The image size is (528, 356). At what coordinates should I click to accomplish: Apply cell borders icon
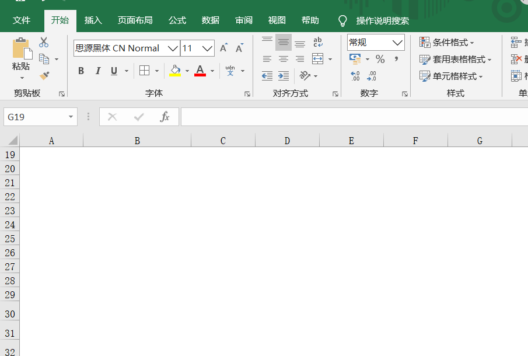[x=145, y=71]
